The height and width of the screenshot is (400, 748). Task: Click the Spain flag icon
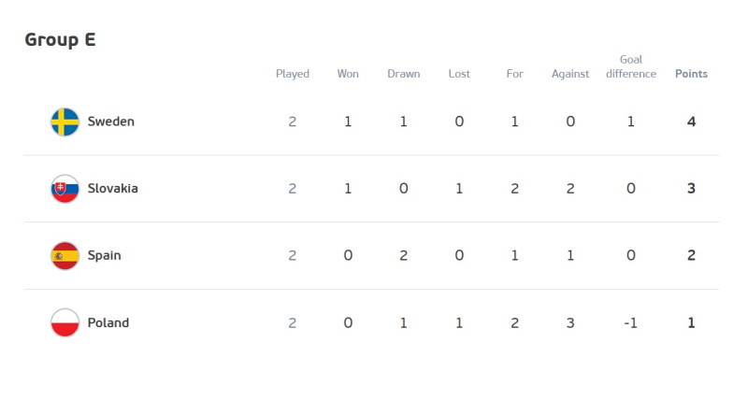pos(65,255)
